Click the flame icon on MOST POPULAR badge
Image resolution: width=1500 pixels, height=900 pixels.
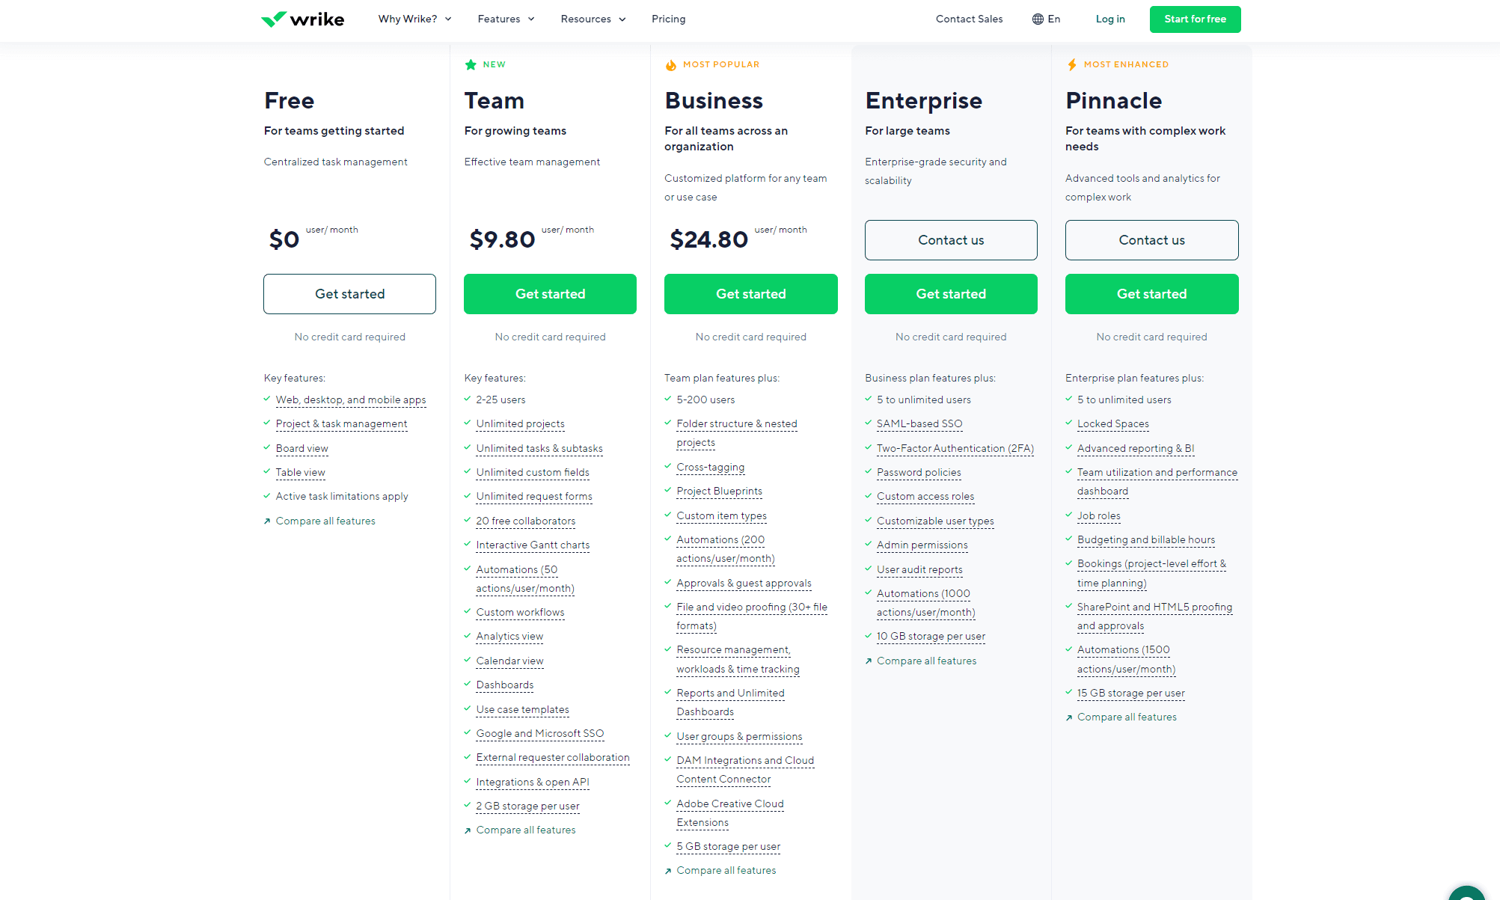point(671,64)
